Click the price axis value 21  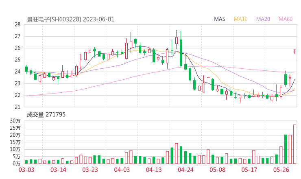[17, 107]
